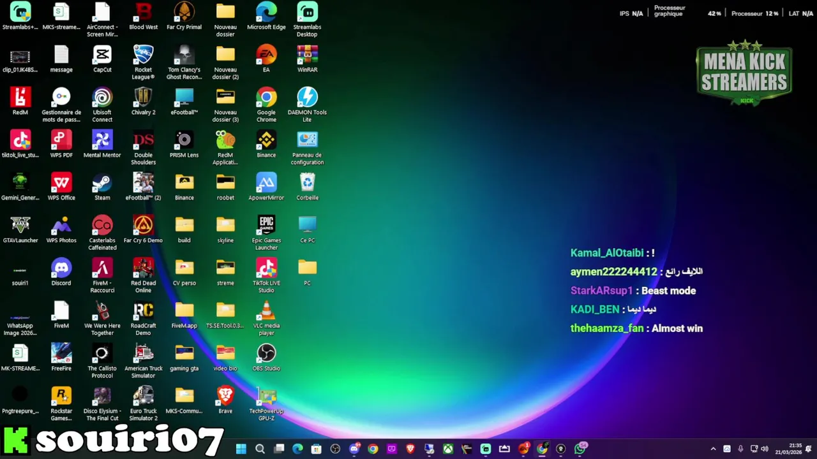
Task: Click the MENA Kick Streamers logo
Action: tap(744, 73)
